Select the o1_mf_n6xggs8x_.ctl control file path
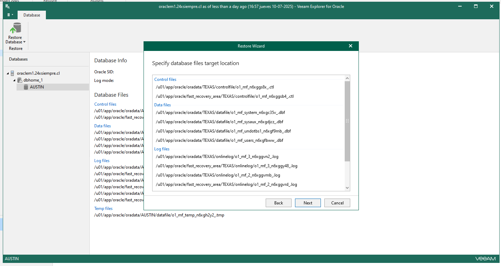The width and height of the screenshot is (501, 266). [215, 87]
